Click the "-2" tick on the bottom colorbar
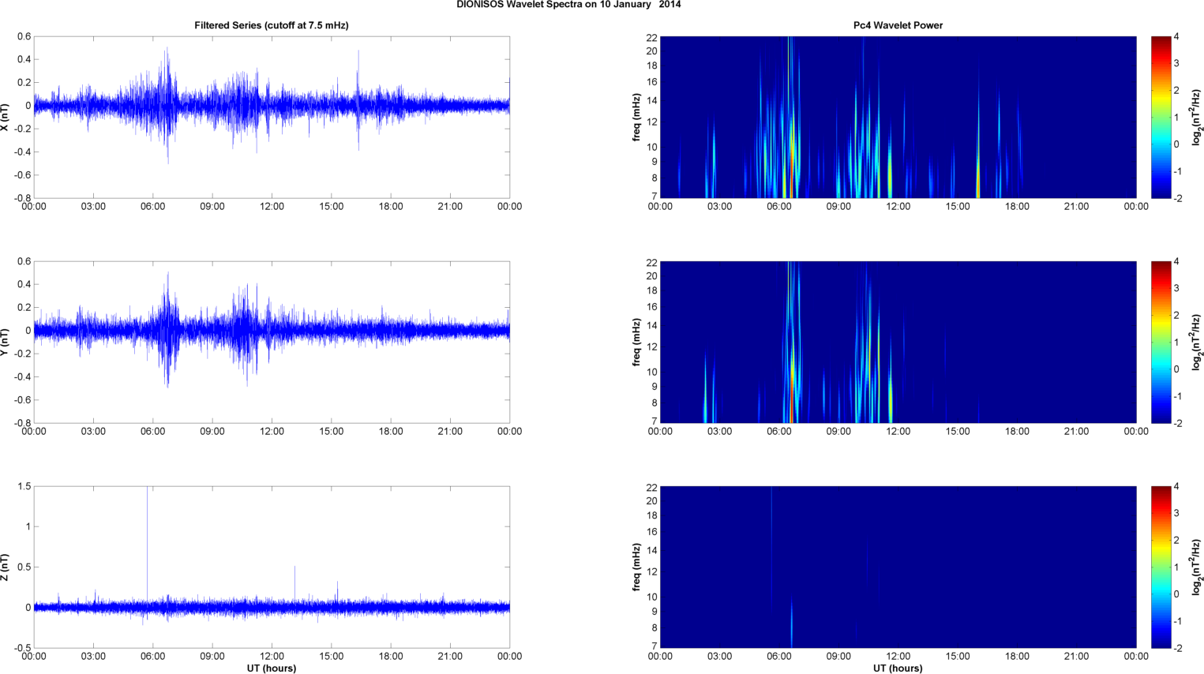 click(x=1177, y=648)
